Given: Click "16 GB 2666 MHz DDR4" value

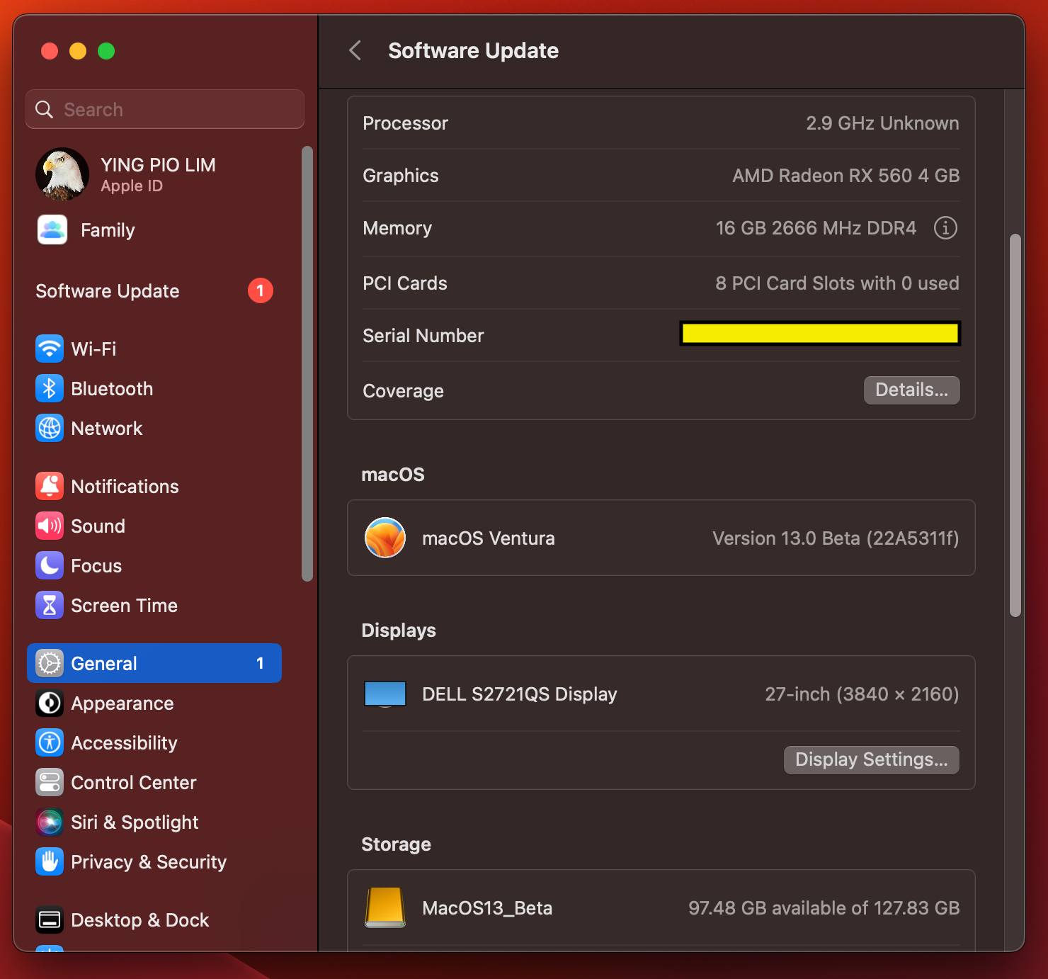Looking at the screenshot, I should [x=816, y=228].
